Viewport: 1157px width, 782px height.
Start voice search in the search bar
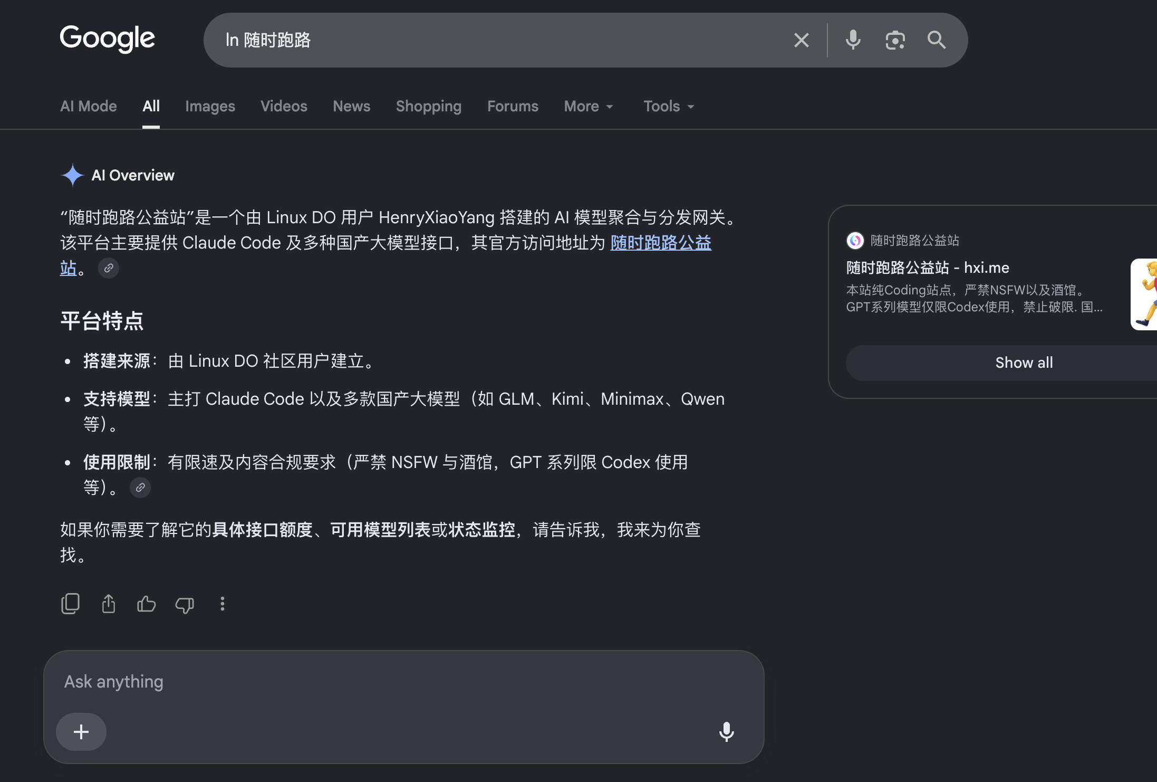tap(853, 40)
